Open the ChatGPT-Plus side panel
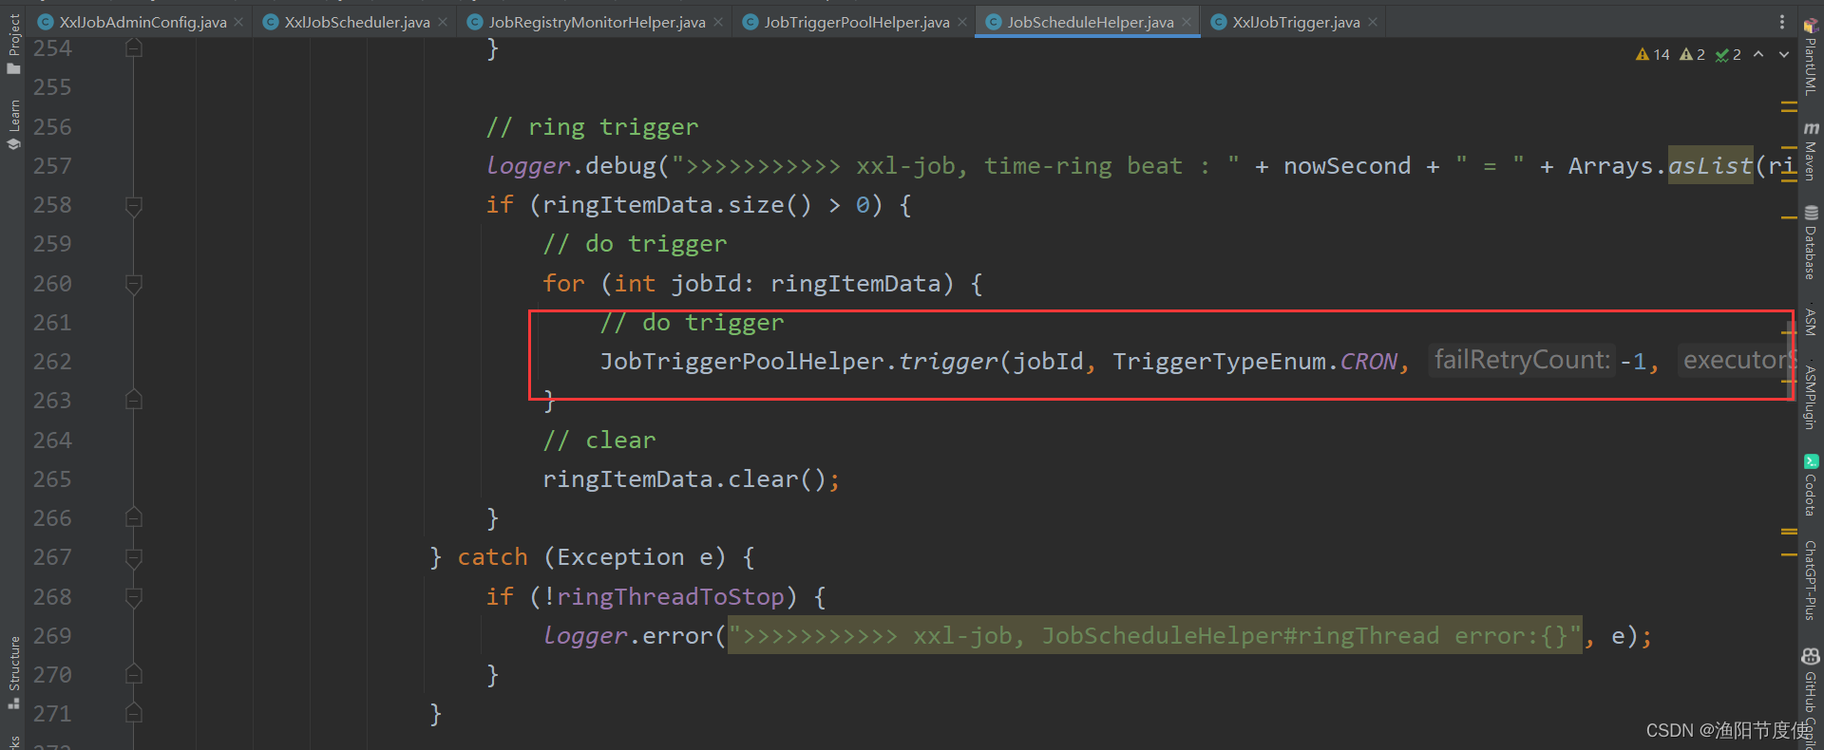 [1811, 580]
